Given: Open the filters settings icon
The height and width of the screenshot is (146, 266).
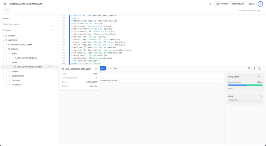Looking at the screenshot, I should (x=7, y=10).
